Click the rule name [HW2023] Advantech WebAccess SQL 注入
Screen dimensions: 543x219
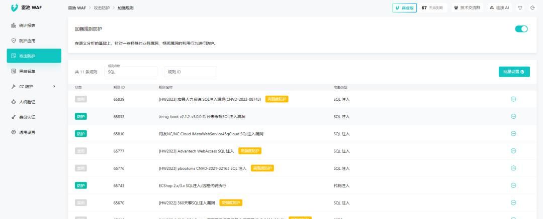(197, 151)
